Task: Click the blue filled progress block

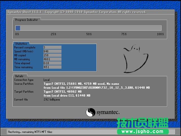Action: (x=18, y=28)
